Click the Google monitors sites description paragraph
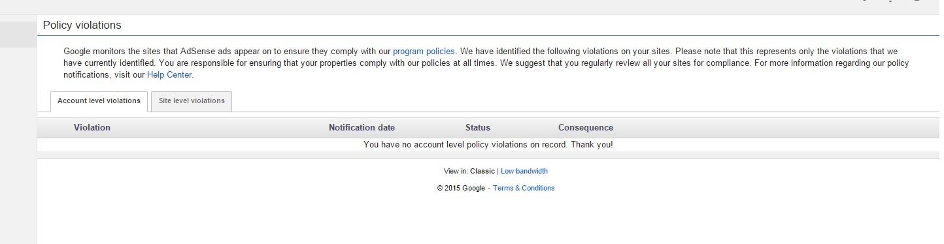 point(486,63)
